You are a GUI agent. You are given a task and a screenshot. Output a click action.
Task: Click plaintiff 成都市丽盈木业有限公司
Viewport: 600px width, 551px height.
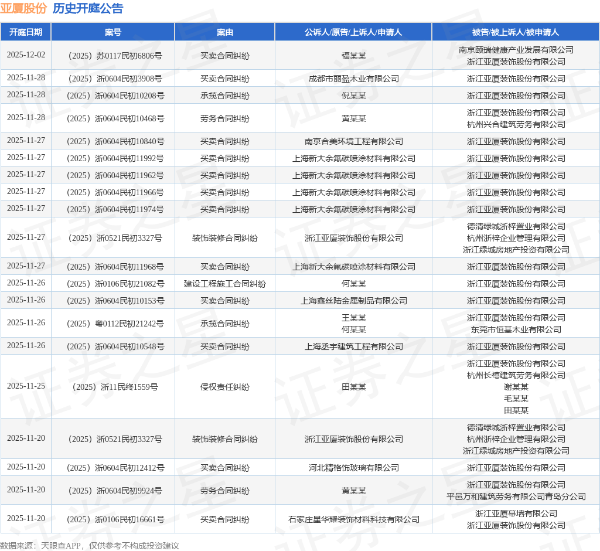pos(353,79)
